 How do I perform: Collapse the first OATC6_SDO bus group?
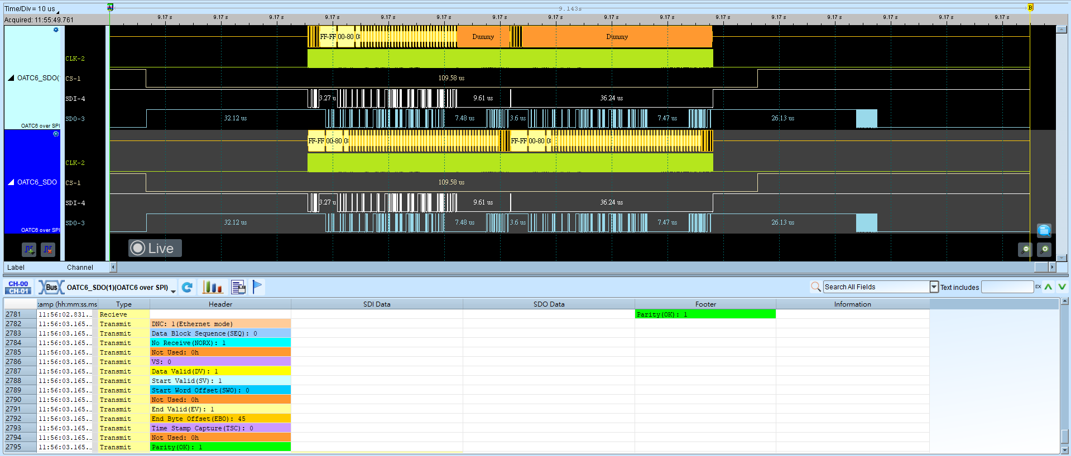(11, 78)
